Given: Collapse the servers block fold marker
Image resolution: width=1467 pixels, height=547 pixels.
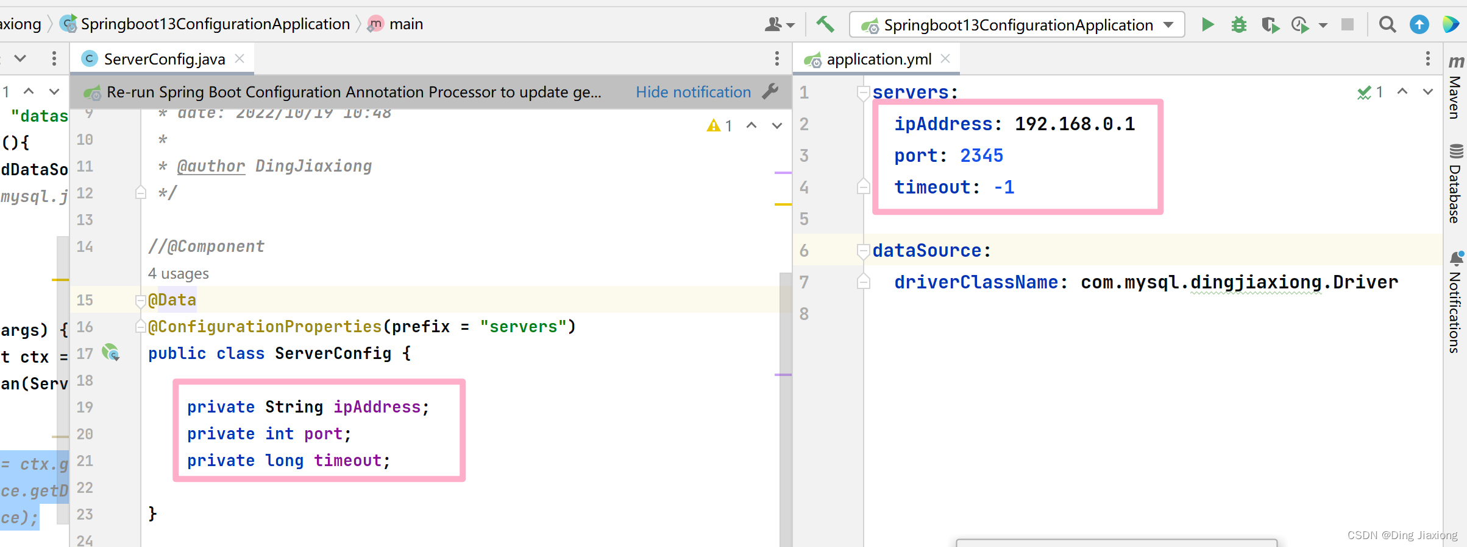Looking at the screenshot, I should [x=863, y=92].
